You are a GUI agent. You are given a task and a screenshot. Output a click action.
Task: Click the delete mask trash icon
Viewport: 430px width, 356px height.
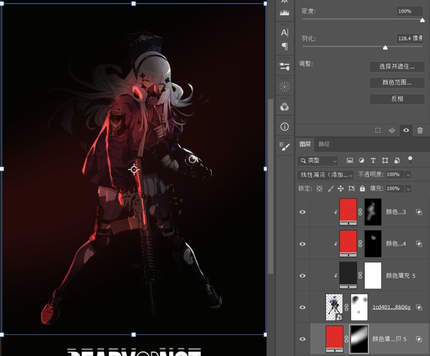(x=420, y=130)
